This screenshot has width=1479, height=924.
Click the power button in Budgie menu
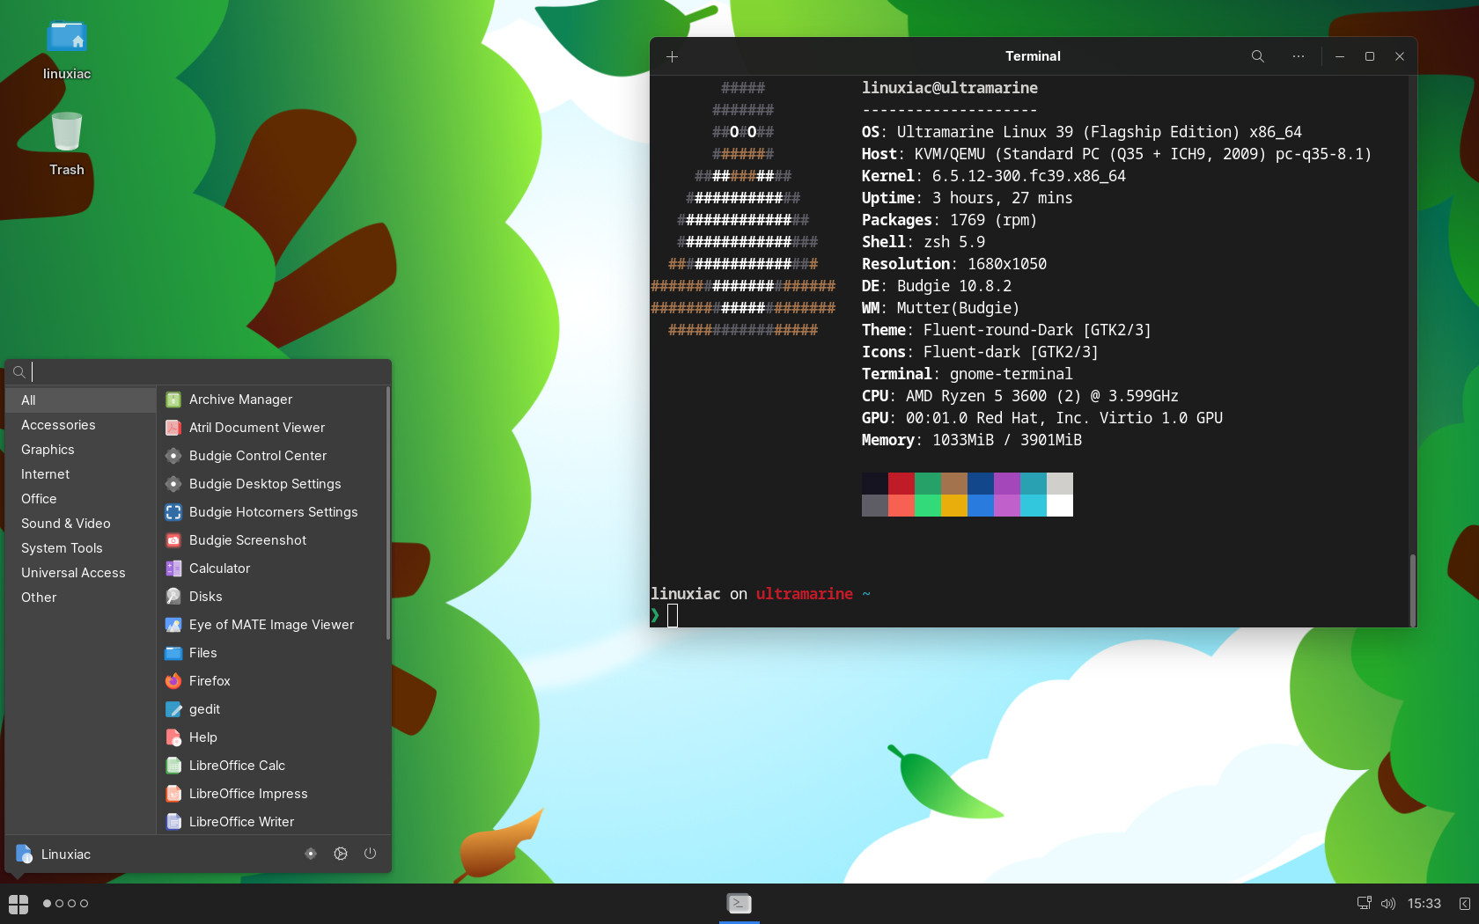(x=370, y=854)
